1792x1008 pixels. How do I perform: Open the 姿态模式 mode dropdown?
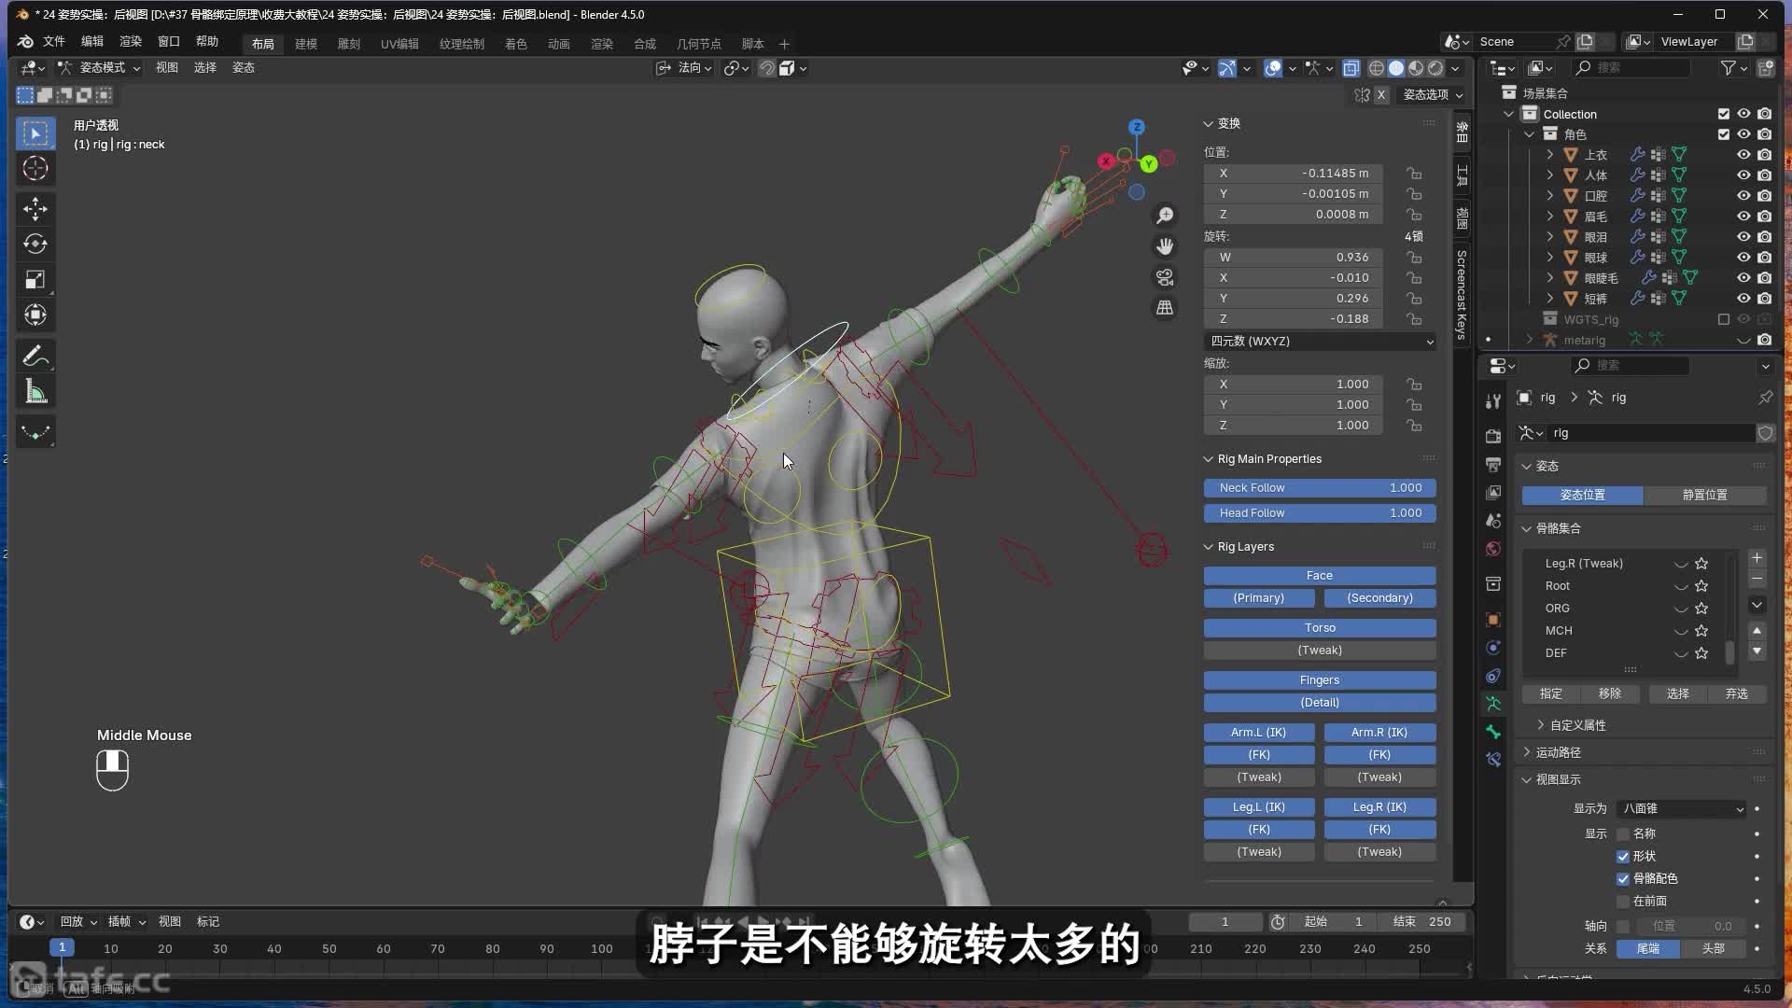[99, 68]
